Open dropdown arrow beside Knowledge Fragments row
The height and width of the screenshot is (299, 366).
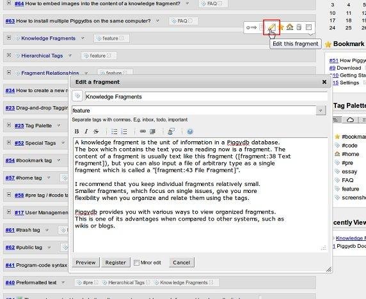(83, 38)
